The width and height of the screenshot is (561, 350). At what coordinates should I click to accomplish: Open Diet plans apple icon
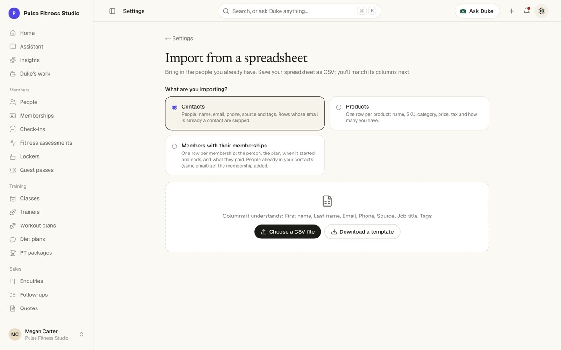13,239
